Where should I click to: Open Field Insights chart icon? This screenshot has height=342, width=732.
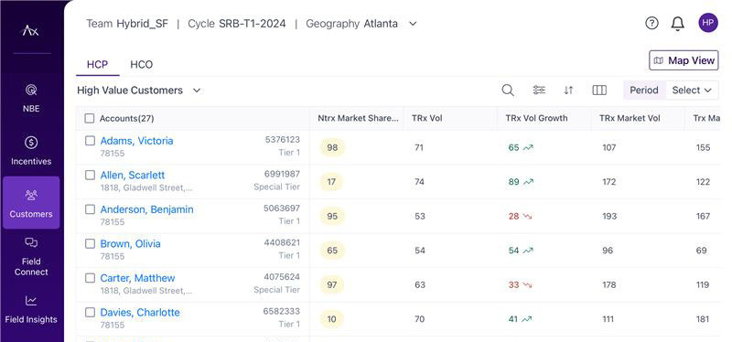pos(31,301)
